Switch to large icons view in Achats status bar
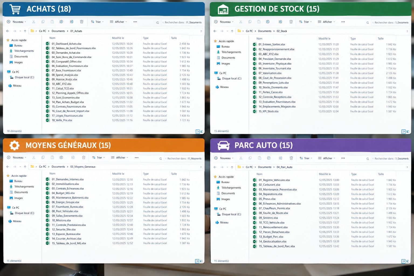 point(202,132)
